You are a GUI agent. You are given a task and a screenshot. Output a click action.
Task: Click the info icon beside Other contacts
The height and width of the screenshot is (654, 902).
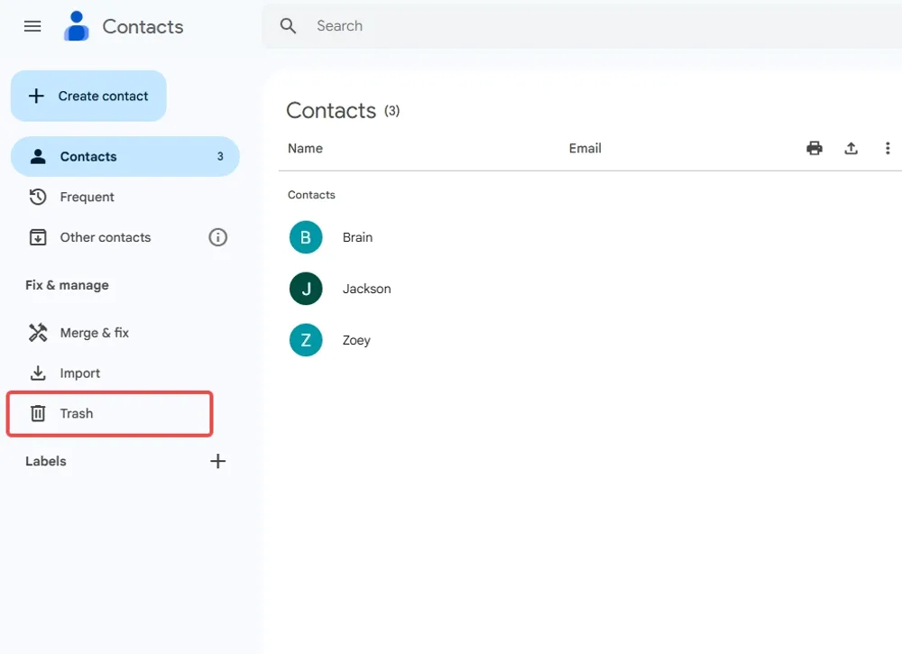point(217,237)
